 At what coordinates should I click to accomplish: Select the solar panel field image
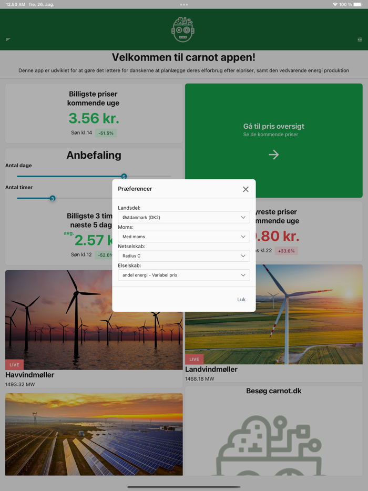pos(94,434)
